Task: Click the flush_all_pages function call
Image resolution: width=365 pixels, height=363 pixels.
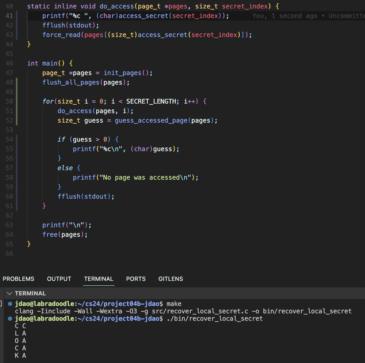Action: pyautogui.click(x=71, y=82)
